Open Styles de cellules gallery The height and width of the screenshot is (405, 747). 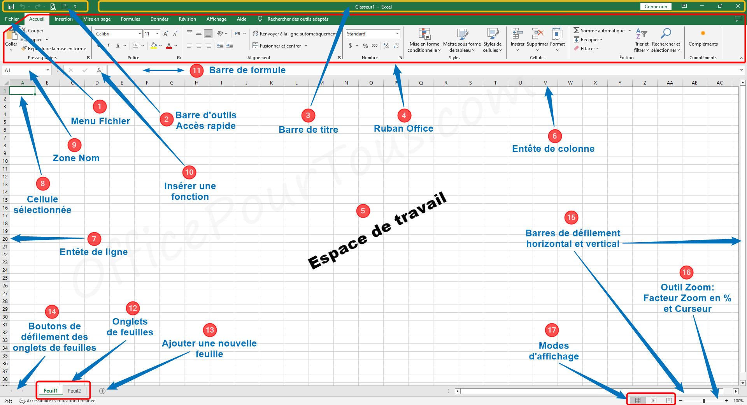click(x=492, y=40)
